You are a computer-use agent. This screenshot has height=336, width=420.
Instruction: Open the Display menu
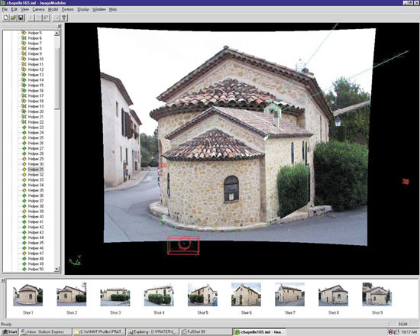83,9
